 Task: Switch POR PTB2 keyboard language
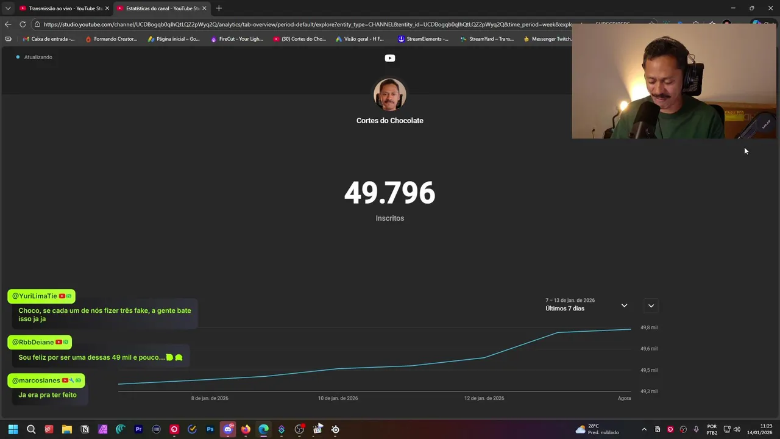(x=712, y=429)
